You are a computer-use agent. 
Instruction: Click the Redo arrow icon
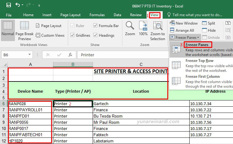click(29, 5)
